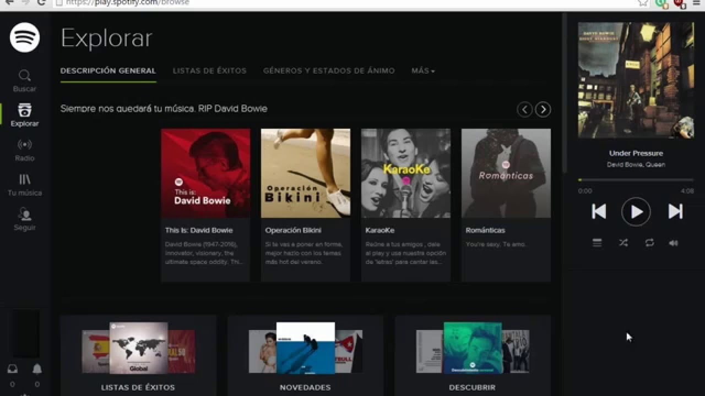Viewport: 705px width, 396px height.
Task: Toggle shuffle mode
Action: click(623, 243)
